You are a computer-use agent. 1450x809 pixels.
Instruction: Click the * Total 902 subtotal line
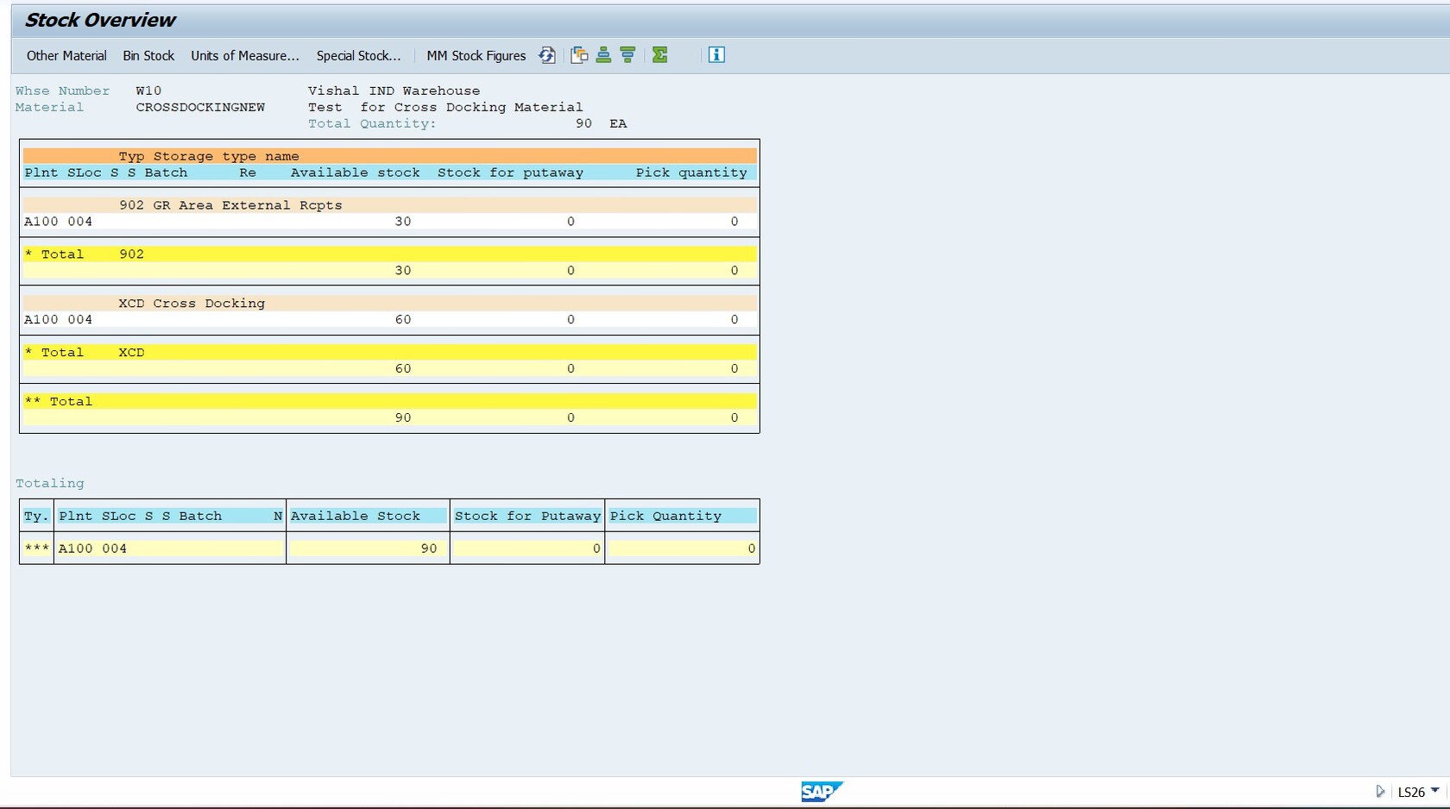click(x=389, y=254)
